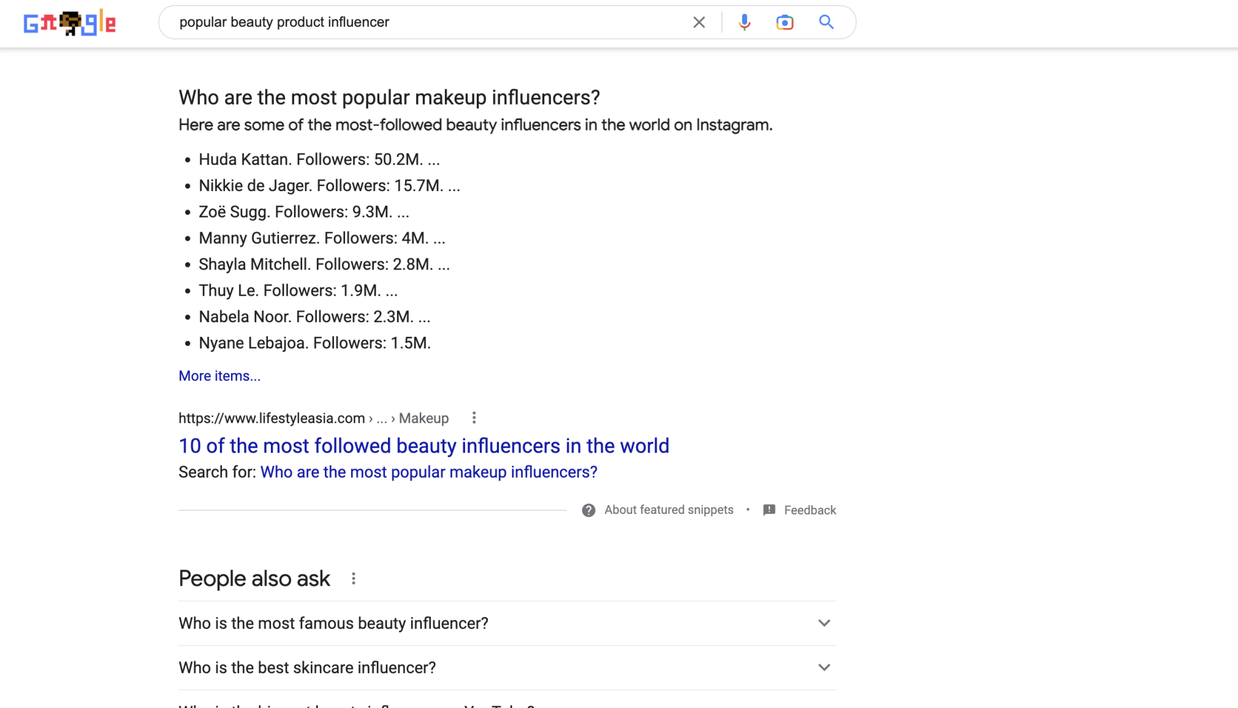Click 'More items...' link for more influencers
Image resolution: width=1238 pixels, height=708 pixels.
pyautogui.click(x=219, y=375)
